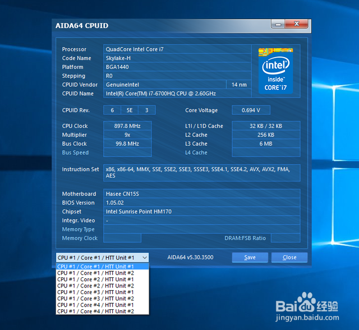Image resolution: width=359 pixels, height=330 pixels.
Task: Click the Intel Core i7 logo badge
Action: coord(275,71)
